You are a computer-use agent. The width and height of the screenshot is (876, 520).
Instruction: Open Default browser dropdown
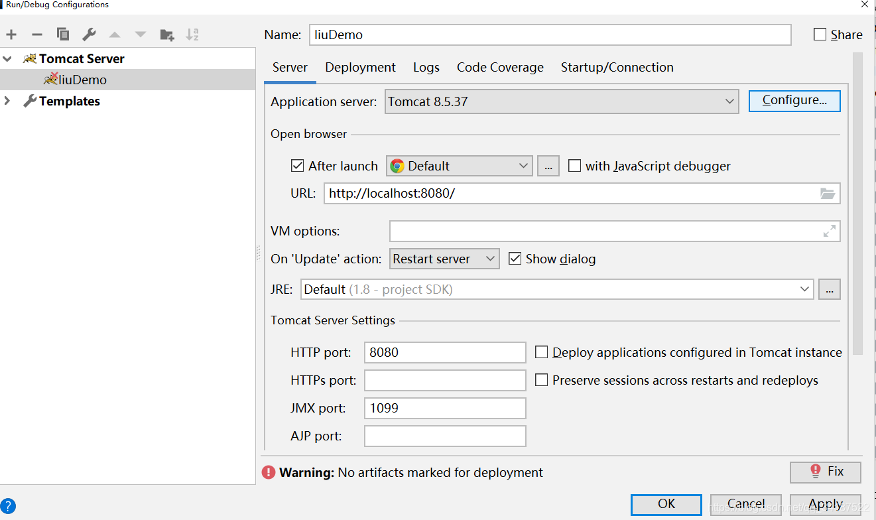460,166
